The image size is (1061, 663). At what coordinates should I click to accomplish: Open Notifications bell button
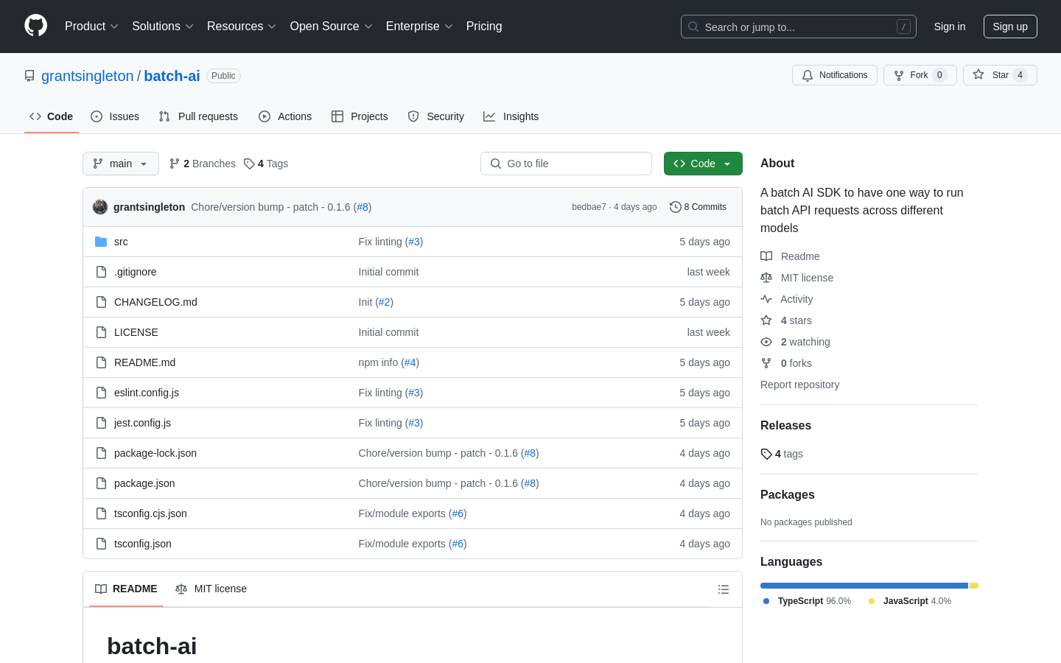pos(834,75)
